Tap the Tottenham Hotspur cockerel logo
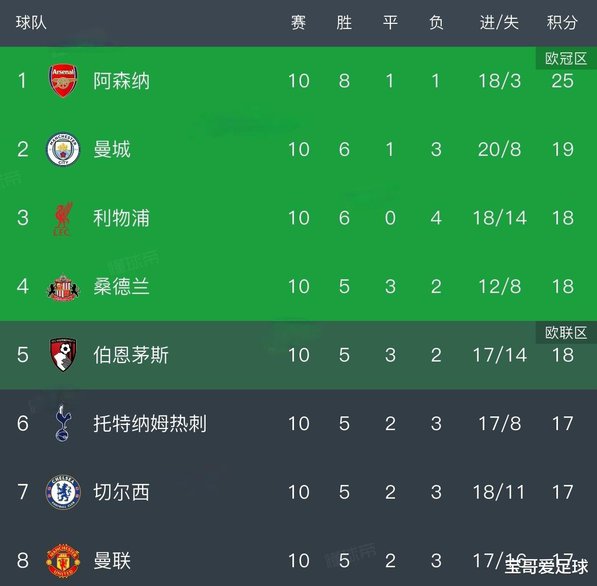The height and width of the screenshot is (586, 597). pyautogui.click(x=63, y=423)
